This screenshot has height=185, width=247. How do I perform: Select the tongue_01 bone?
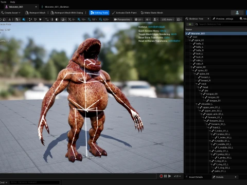point(215,101)
